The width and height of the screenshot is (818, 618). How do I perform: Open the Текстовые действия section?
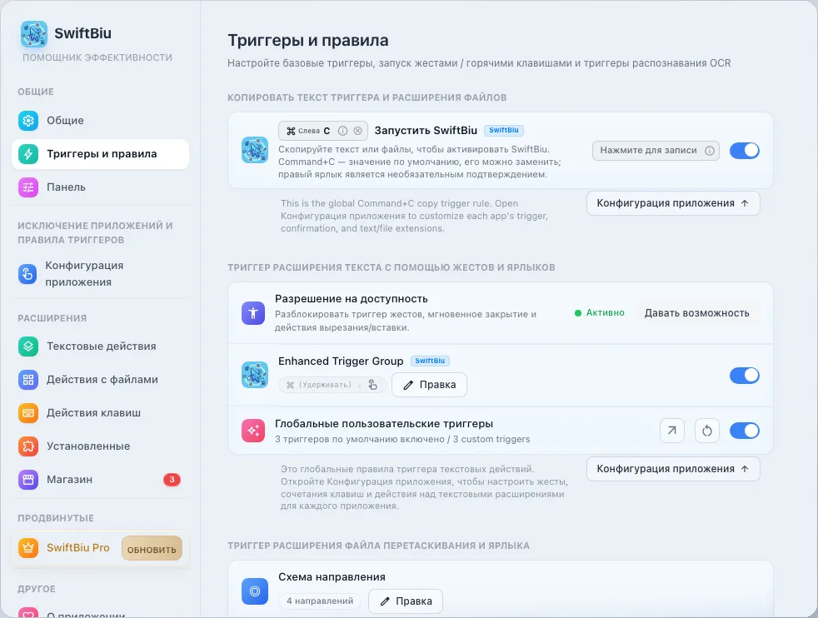100,346
